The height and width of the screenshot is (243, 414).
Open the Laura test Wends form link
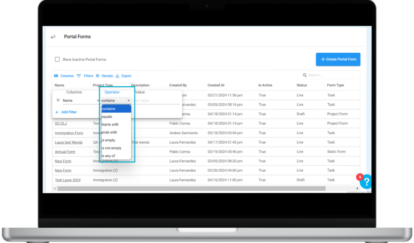[x=68, y=142]
